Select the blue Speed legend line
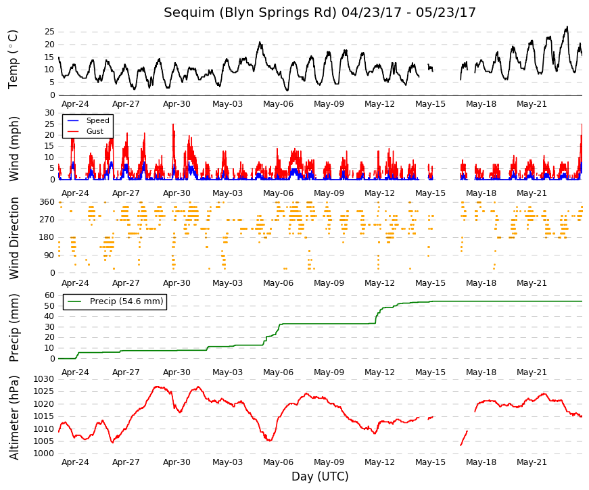Viewport: 589px width, 490px height. tap(73, 120)
